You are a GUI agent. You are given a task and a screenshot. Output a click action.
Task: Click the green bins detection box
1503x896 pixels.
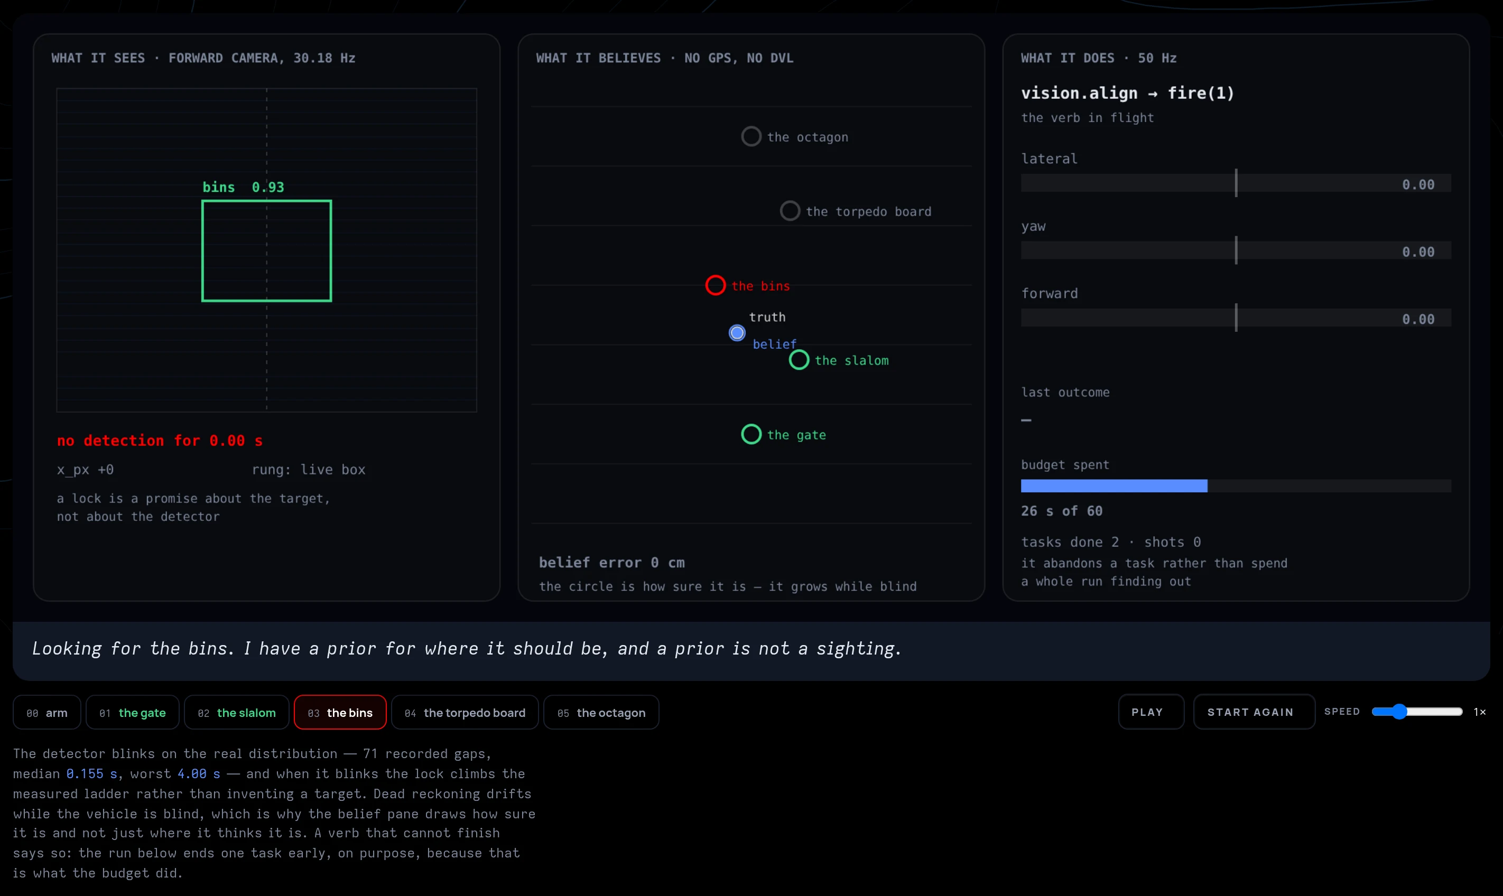tap(266, 250)
